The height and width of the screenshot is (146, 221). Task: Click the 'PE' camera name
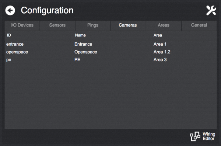pyautogui.click(x=77, y=60)
